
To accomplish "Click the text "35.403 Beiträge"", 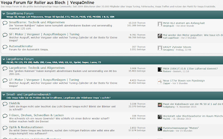I will pos(137,71).
